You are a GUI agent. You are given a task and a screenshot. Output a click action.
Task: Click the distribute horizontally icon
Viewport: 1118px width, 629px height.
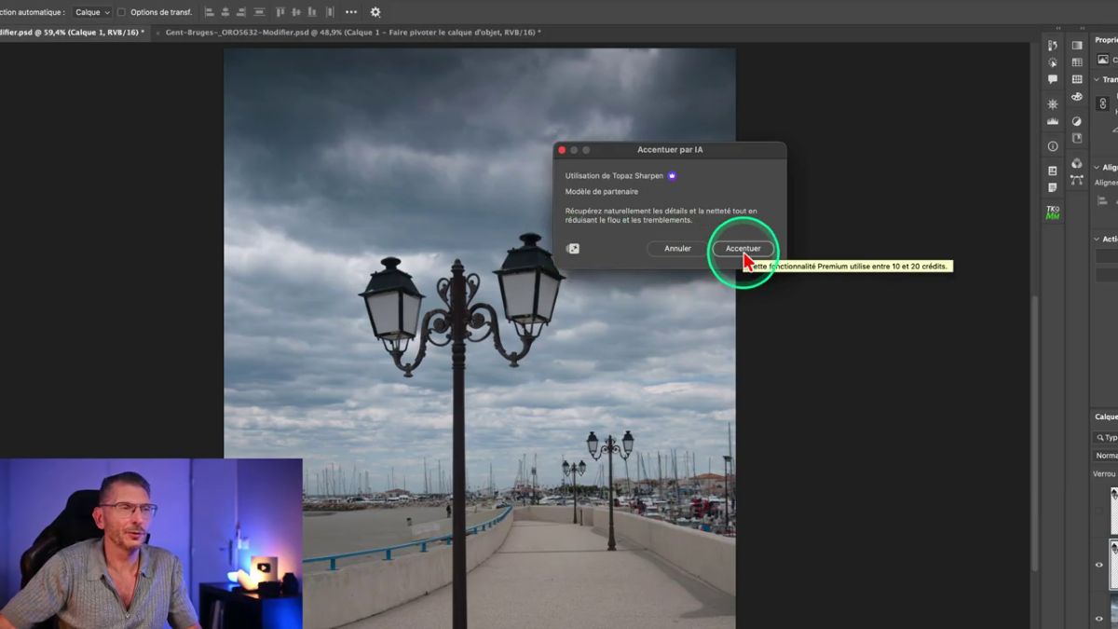[x=259, y=12]
